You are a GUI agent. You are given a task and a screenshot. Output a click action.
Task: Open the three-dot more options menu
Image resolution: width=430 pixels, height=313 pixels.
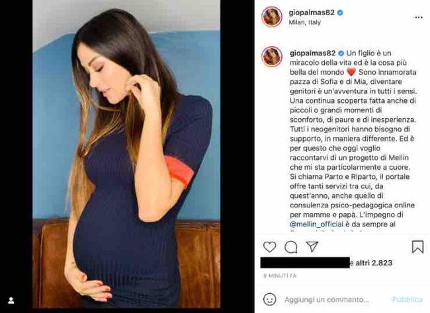[x=419, y=17]
